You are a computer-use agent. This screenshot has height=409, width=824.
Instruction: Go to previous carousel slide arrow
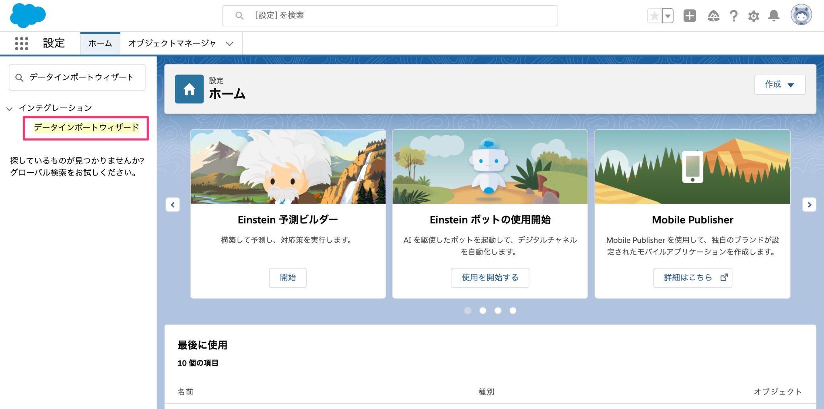point(173,204)
